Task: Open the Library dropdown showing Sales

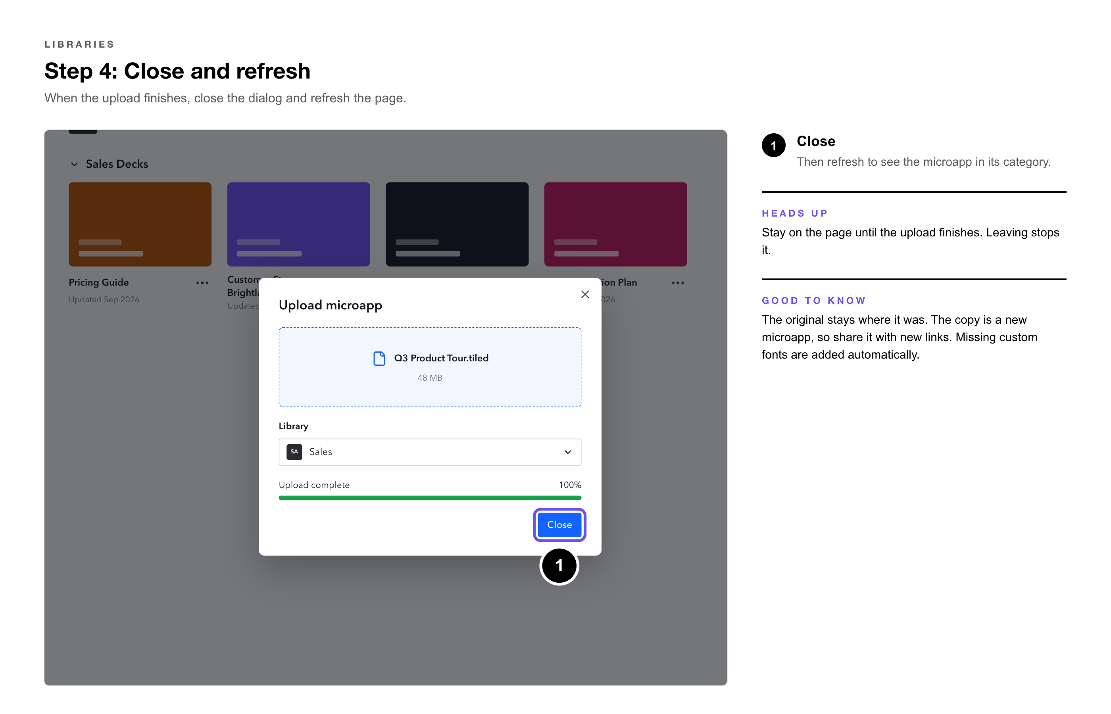Action: click(429, 451)
